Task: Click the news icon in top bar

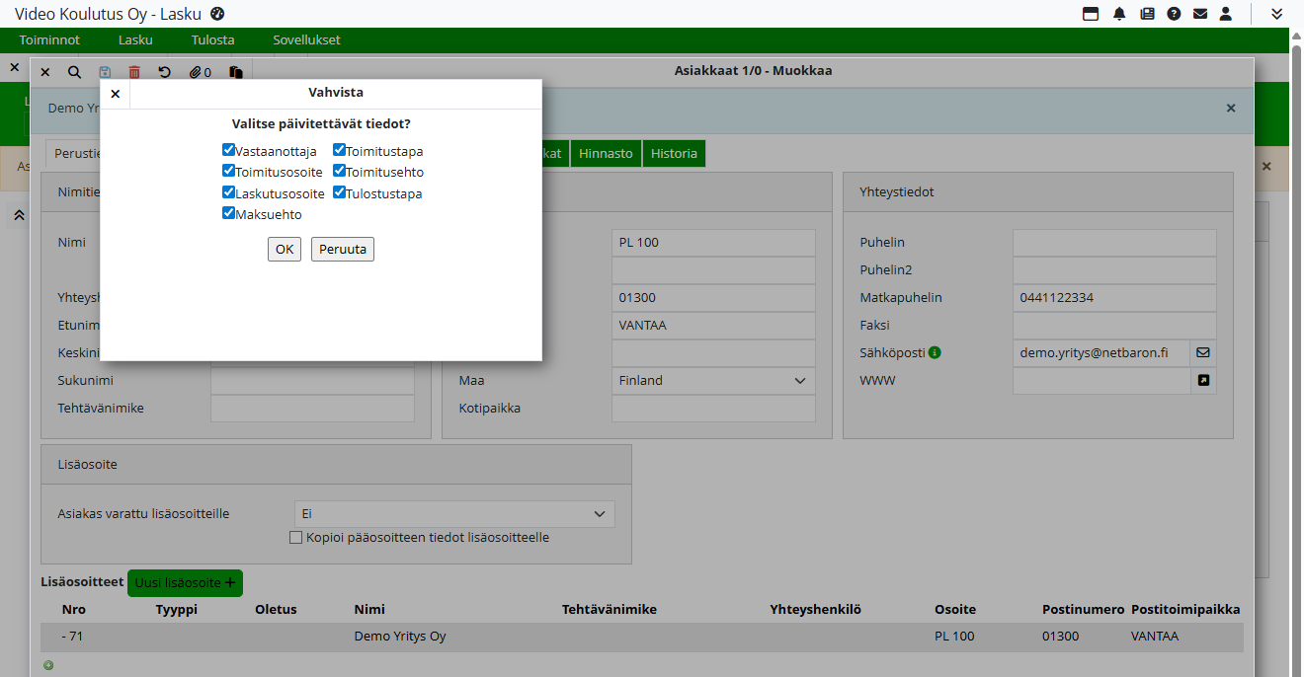Action: [1147, 14]
